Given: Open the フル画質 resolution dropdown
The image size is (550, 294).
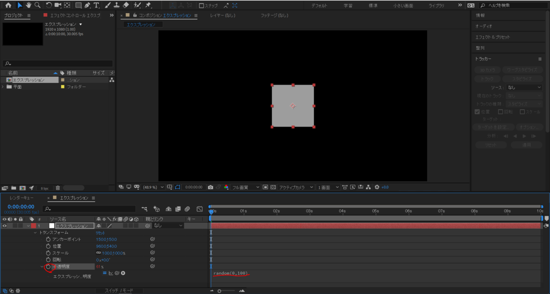Looking at the screenshot, I should (x=246, y=187).
